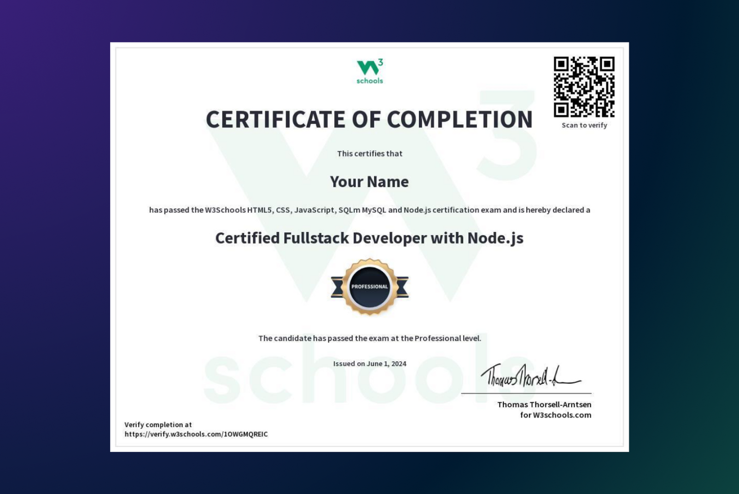Click the 'schools' text under the W3 logo
The height and width of the screenshot is (494, 739).
tap(369, 81)
